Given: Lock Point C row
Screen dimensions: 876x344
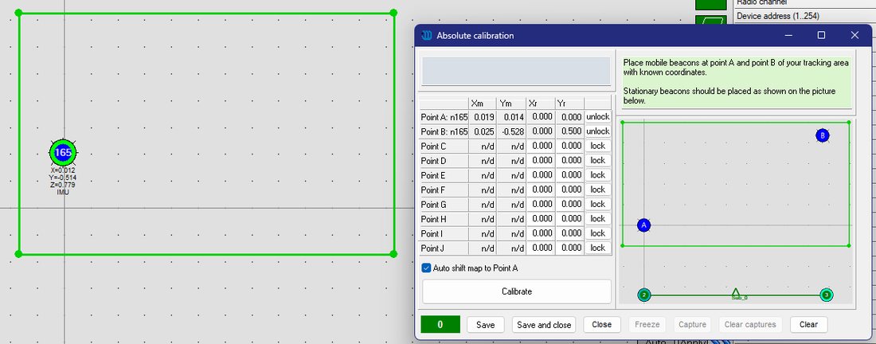Looking at the screenshot, I should (598, 146).
